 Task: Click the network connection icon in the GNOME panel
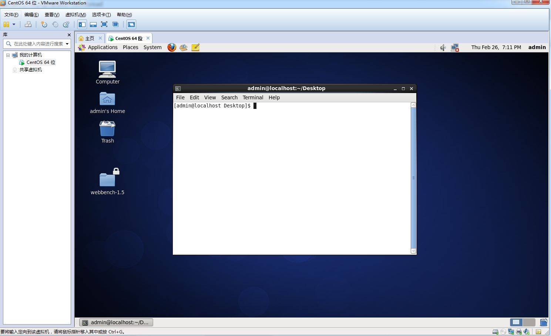(x=455, y=47)
